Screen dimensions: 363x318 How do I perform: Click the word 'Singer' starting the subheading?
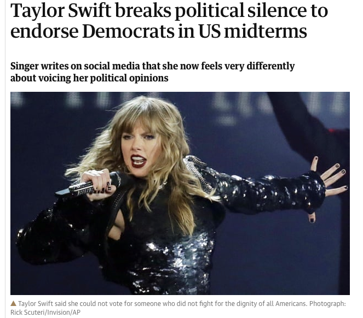click(24, 66)
